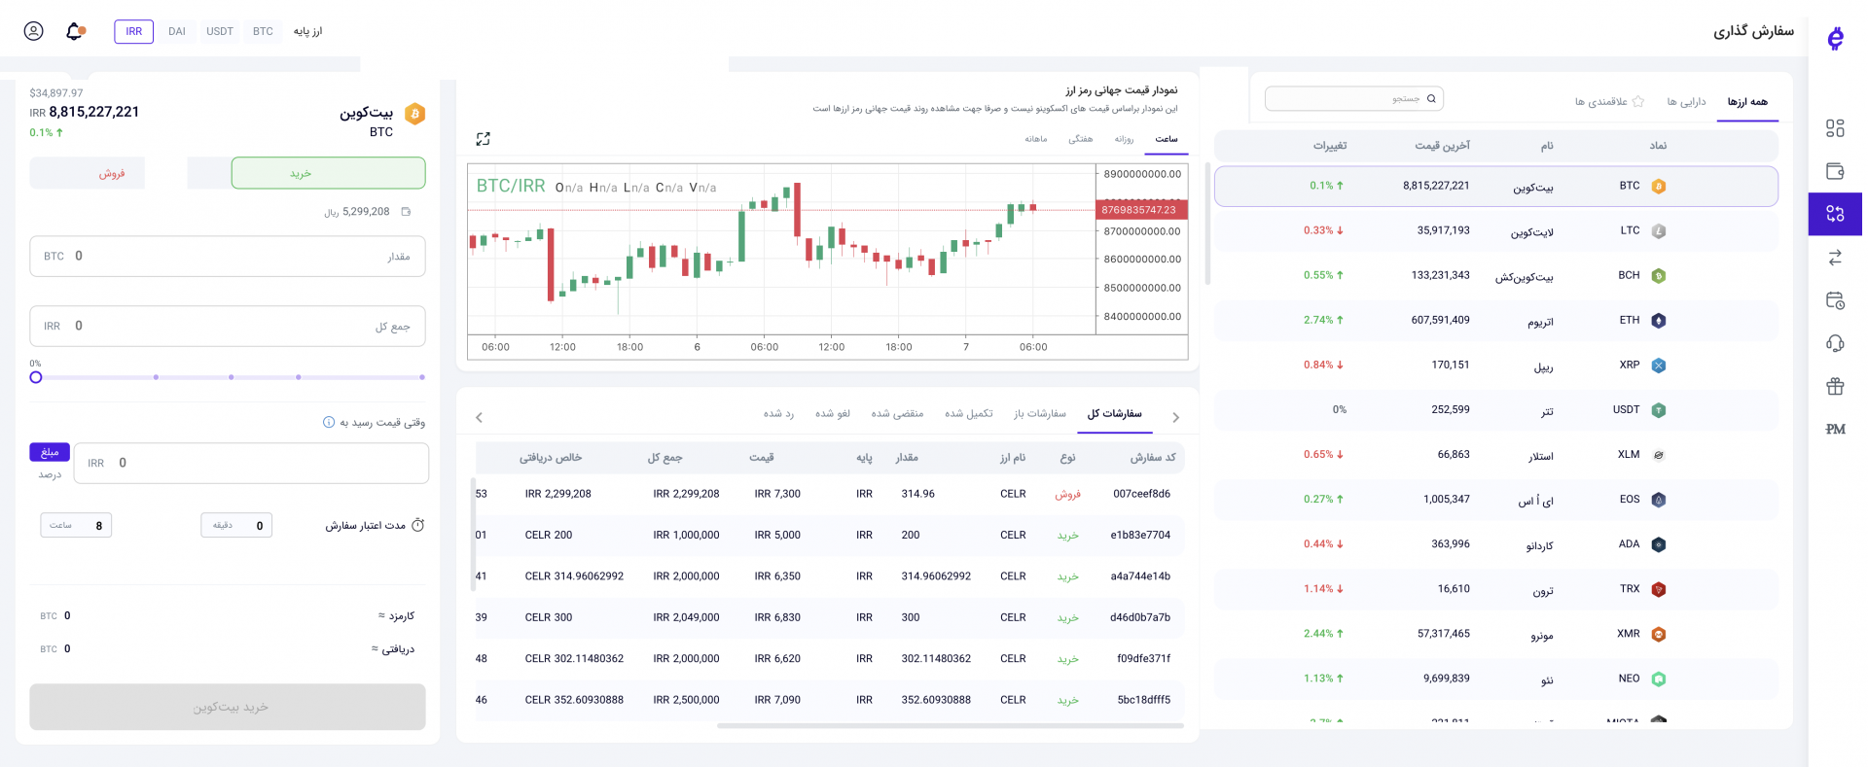Click the amount percentage slider handle

(36, 377)
